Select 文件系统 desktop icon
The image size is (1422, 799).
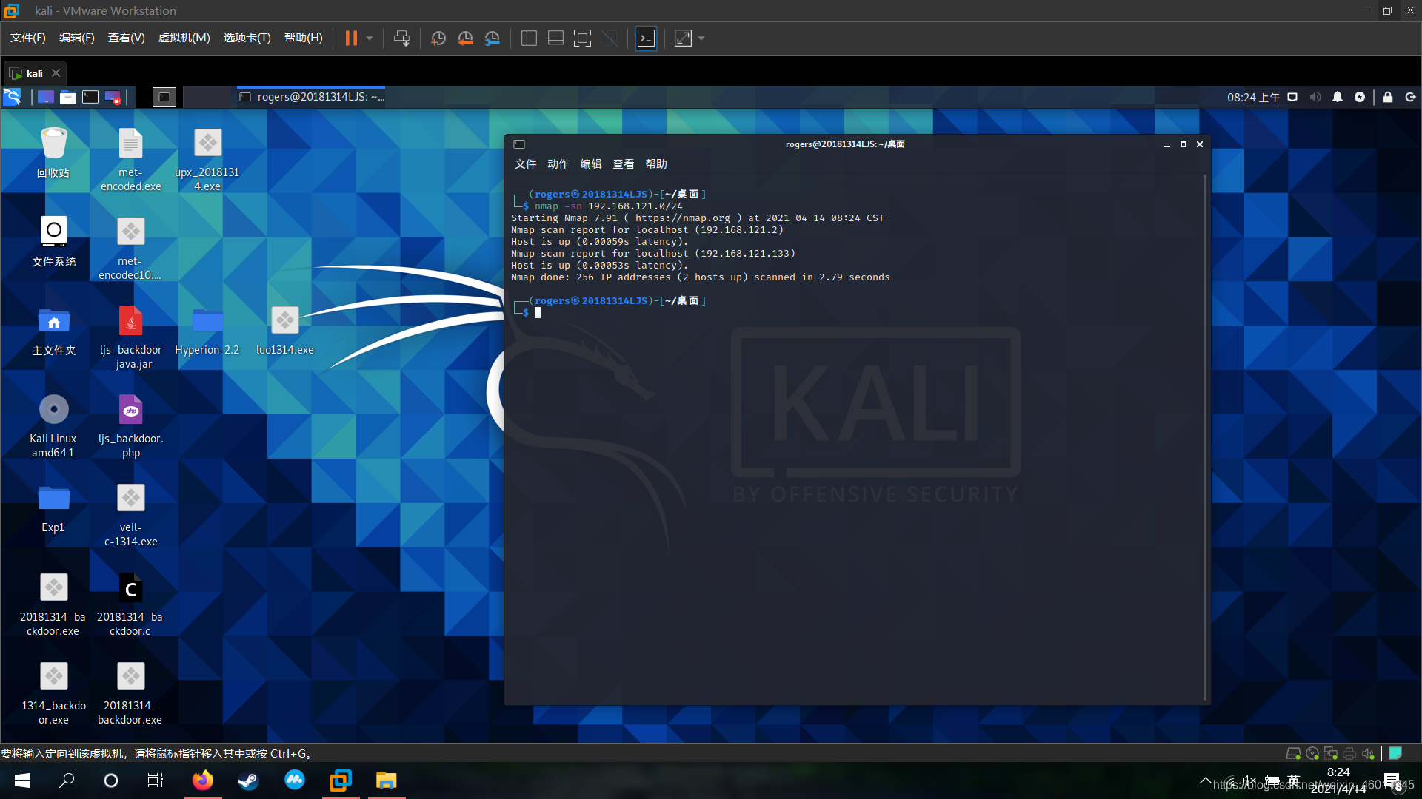(x=53, y=242)
